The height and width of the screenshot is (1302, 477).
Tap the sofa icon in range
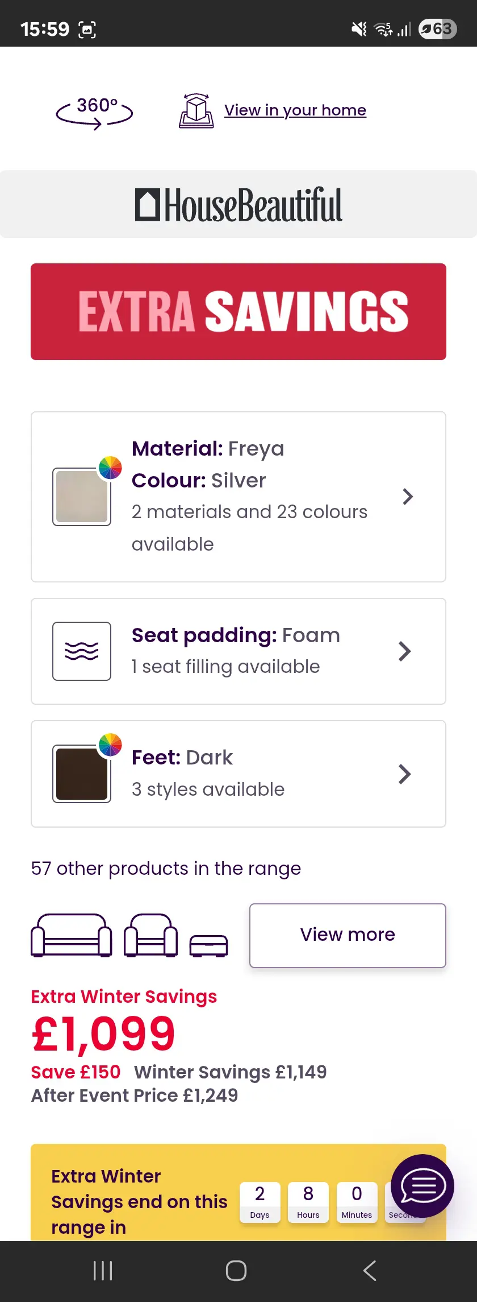tap(72, 935)
